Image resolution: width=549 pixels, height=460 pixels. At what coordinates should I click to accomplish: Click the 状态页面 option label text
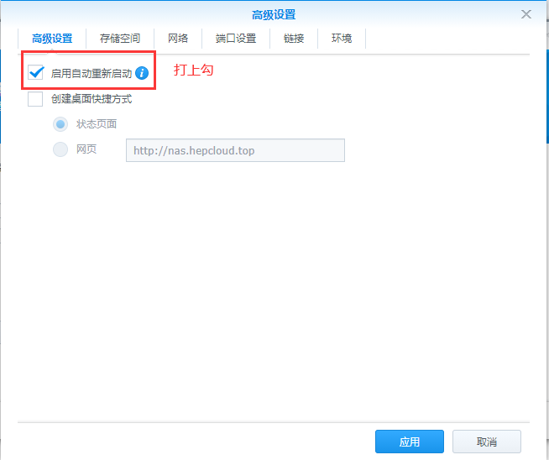pos(97,124)
